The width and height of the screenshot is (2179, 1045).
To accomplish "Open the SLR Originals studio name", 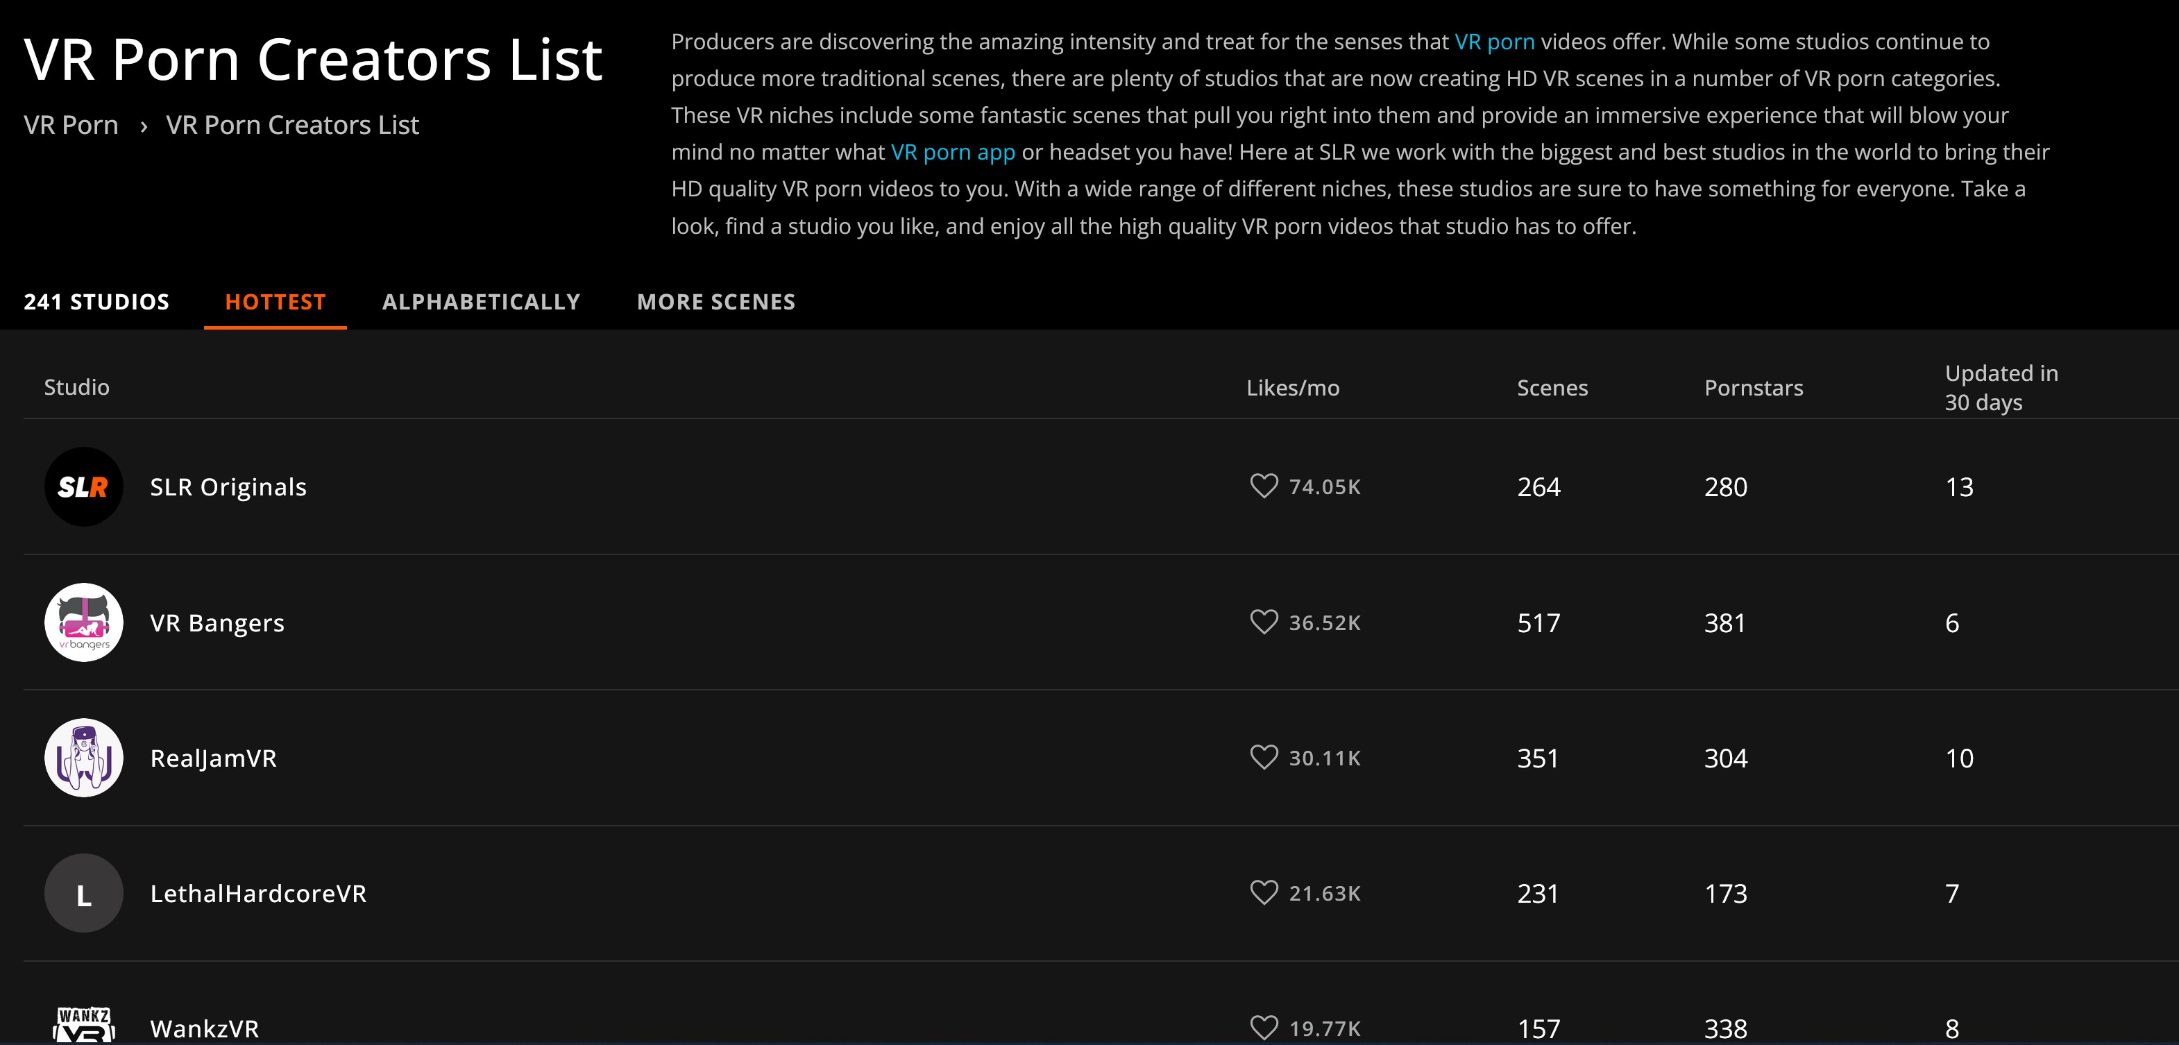I will 228,487.
